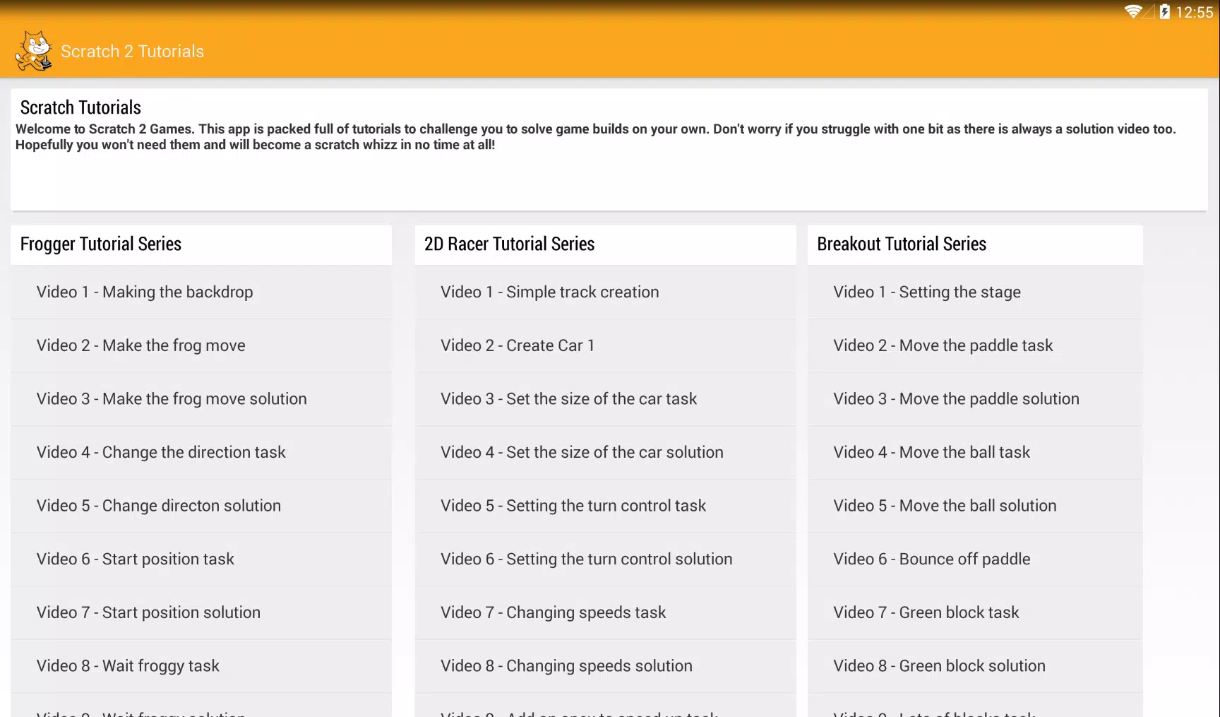Open Video 3 - Set the size of the car task
The height and width of the screenshot is (717, 1220).
606,399
